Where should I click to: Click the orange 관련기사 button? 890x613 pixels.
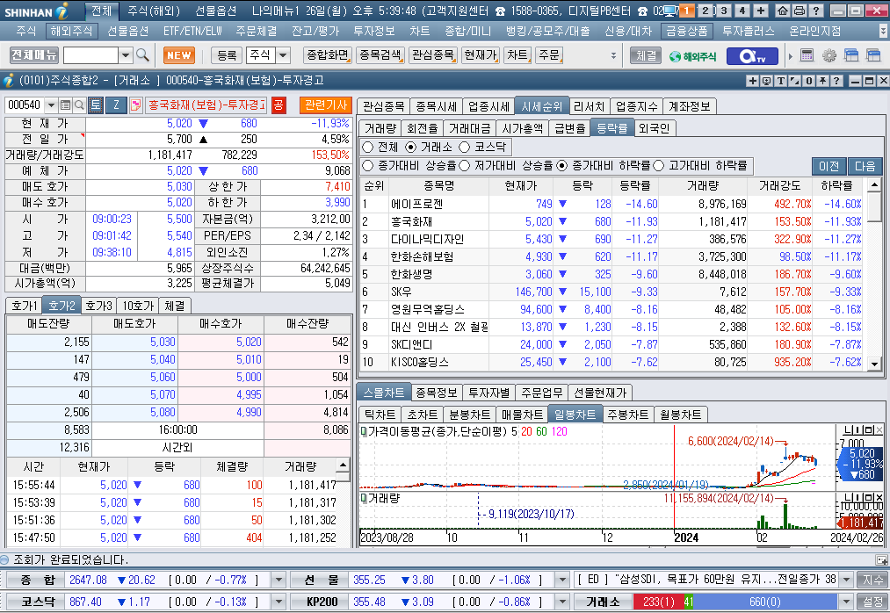(326, 105)
